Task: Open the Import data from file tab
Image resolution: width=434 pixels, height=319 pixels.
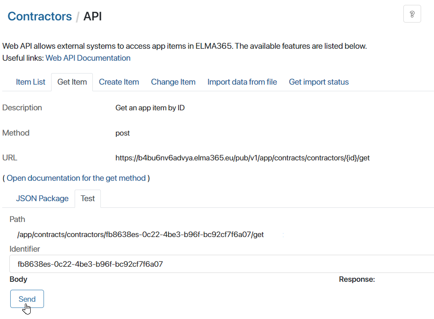Action: tap(242, 82)
